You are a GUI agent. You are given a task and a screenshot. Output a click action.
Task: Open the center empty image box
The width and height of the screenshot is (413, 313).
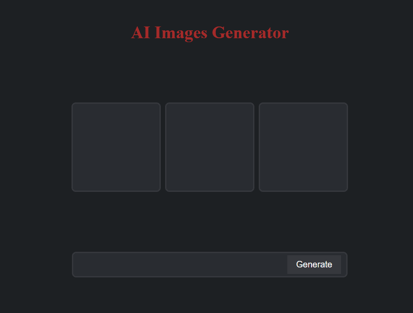[210, 147]
